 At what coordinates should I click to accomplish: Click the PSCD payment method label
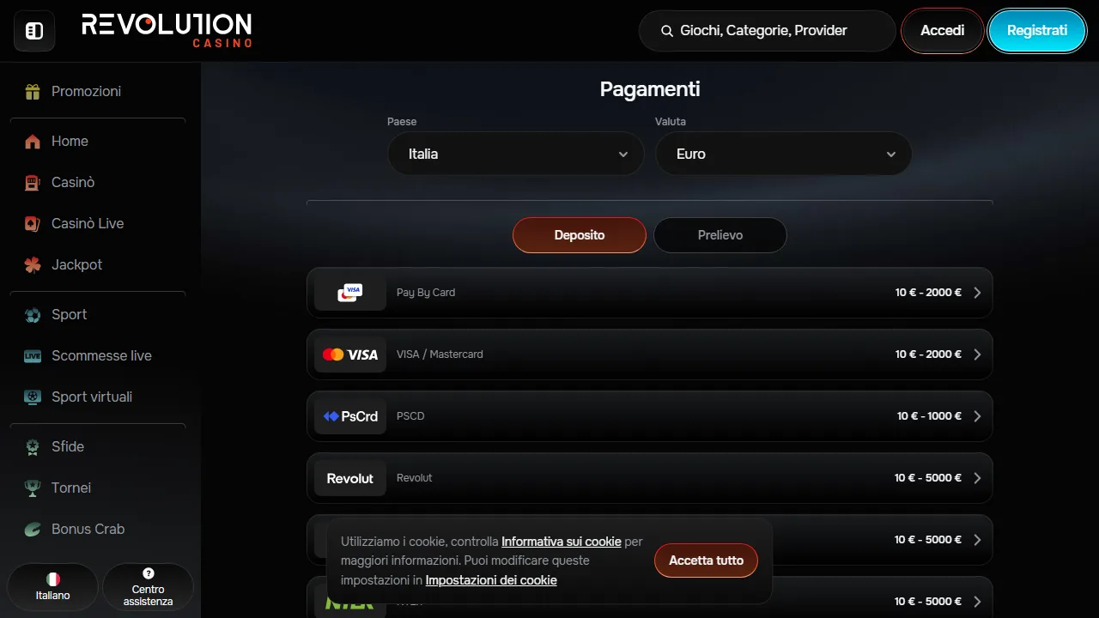[410, 416]
